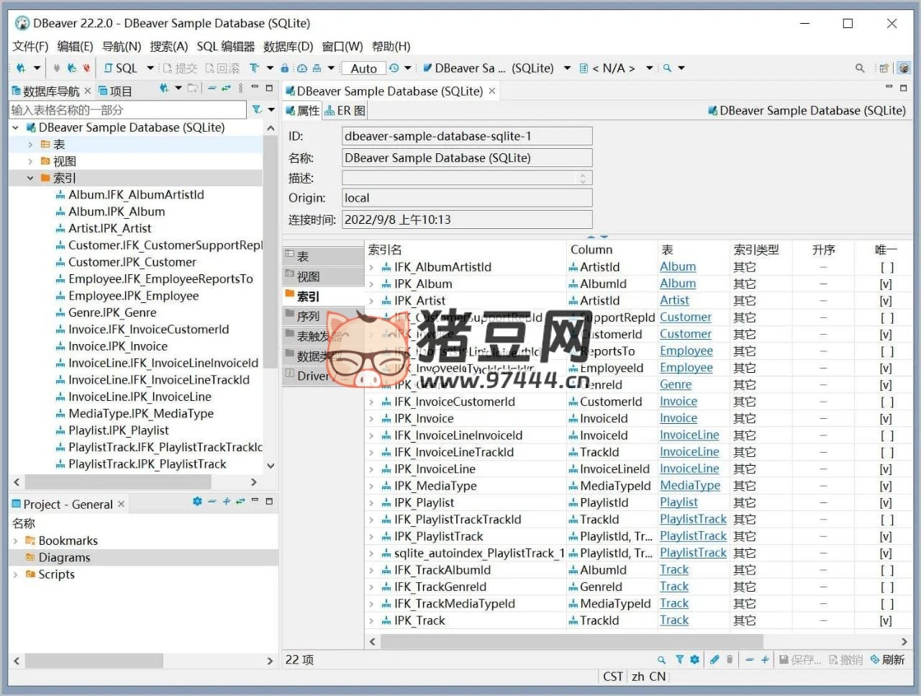Click the 刷新 refresh button

click(887, 659)
